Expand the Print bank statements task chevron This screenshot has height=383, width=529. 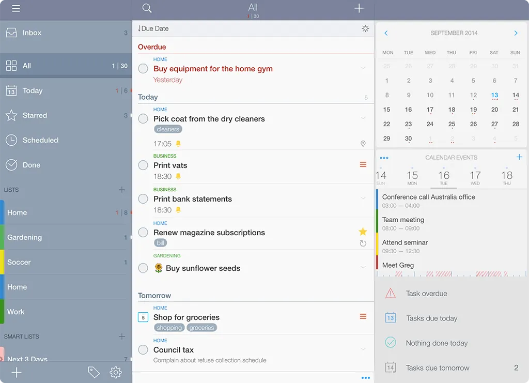pyautogui.click(x=363, y=198)
